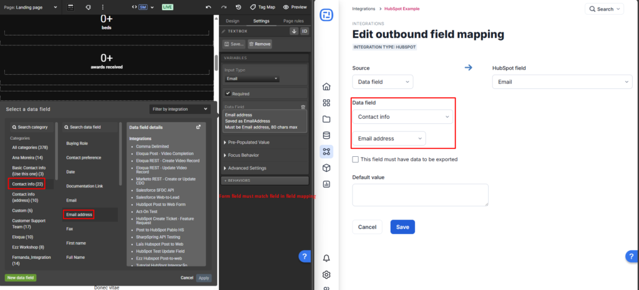The width and height of the screenshot is (639, 290).
Task: Click Cancel in data field dialog
Action: coord(187,278)
